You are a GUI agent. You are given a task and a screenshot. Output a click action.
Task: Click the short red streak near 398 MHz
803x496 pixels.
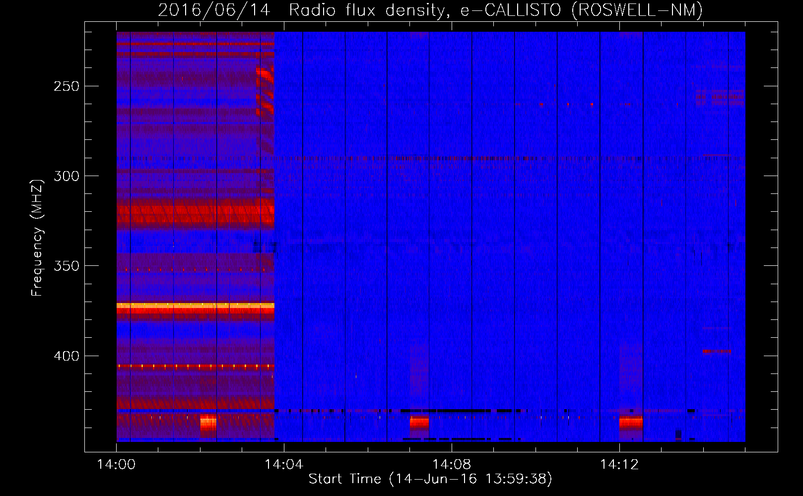(717, 352)
